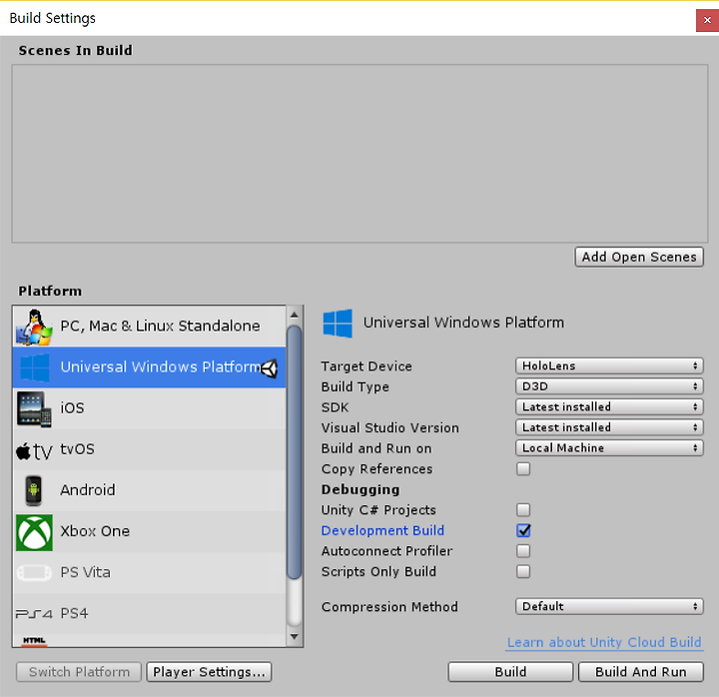Enable Autoconnect Profiler checkbox
719x697 pixels.
(x=523, y=551)
